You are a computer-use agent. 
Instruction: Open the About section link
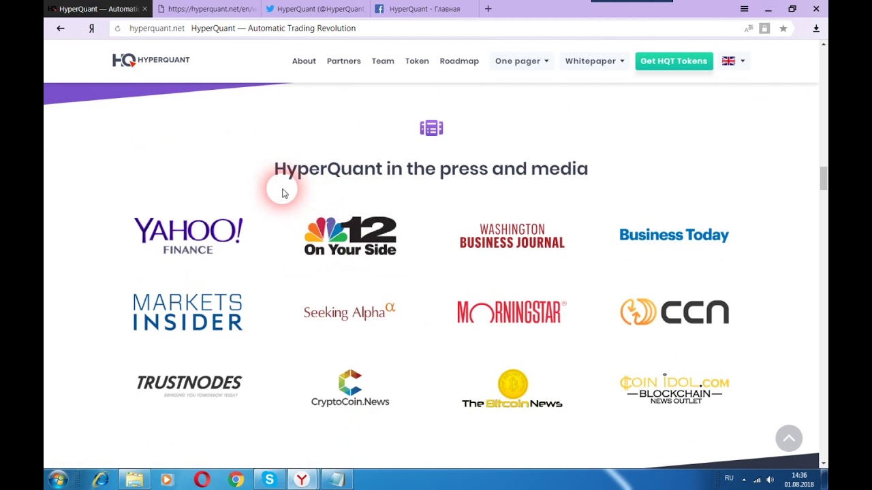pyautogui.click(x=304, y=61)
